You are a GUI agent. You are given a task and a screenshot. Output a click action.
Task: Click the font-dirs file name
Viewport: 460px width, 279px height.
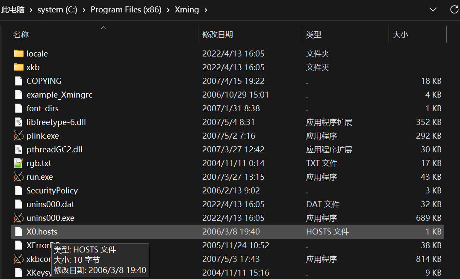43,108
